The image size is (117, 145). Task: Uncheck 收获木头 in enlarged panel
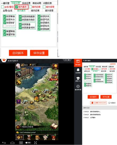click(x=5, y=20)
